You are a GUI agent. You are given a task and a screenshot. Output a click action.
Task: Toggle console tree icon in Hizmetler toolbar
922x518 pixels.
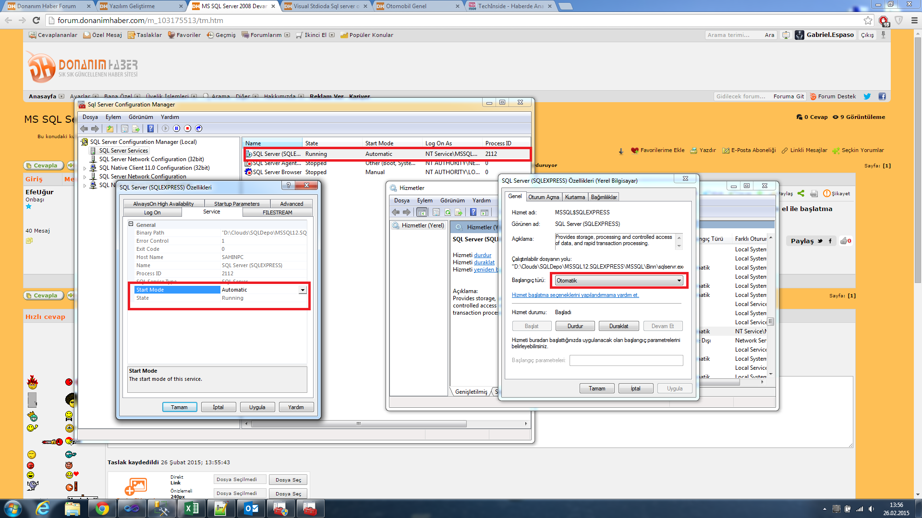[422, 212]
